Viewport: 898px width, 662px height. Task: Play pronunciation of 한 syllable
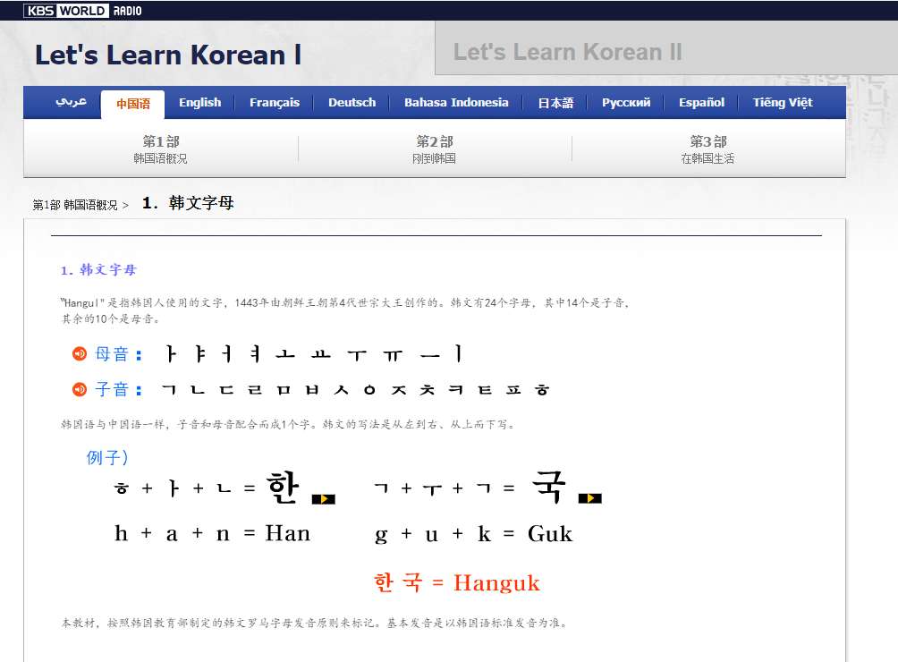pos(323,498)
